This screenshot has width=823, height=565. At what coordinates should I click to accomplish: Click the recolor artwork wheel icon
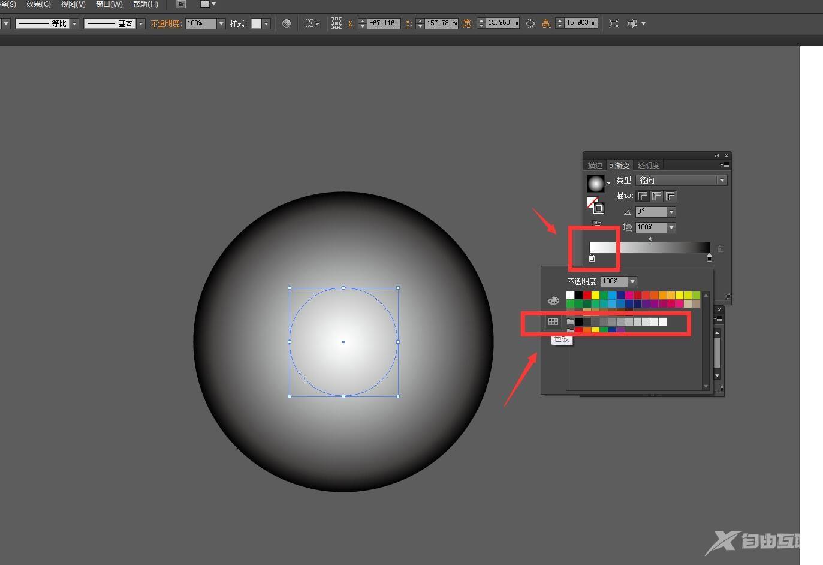287,23
